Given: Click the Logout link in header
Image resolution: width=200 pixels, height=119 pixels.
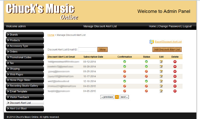Looking at the screenshot, I should click(x=187, y=26).
